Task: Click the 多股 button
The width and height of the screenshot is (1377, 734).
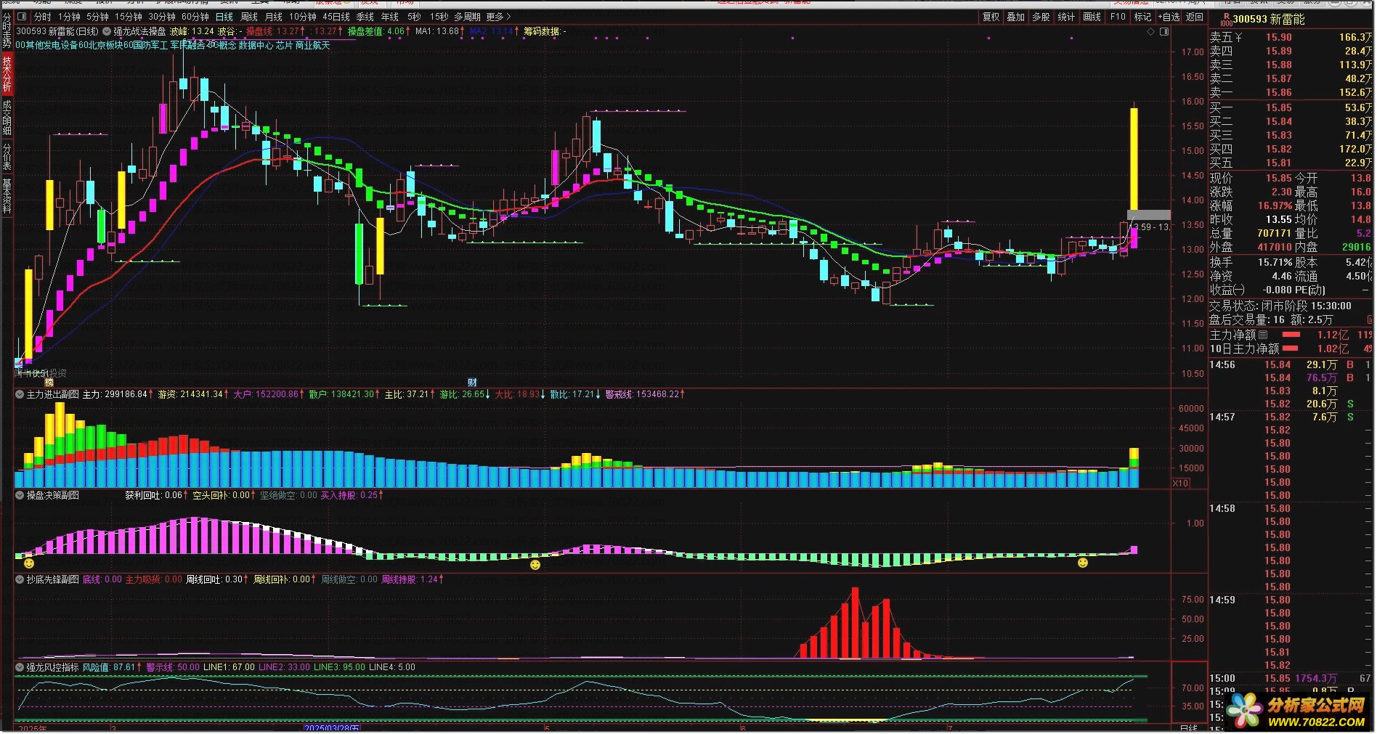Action: click(x=1041, y=17)
